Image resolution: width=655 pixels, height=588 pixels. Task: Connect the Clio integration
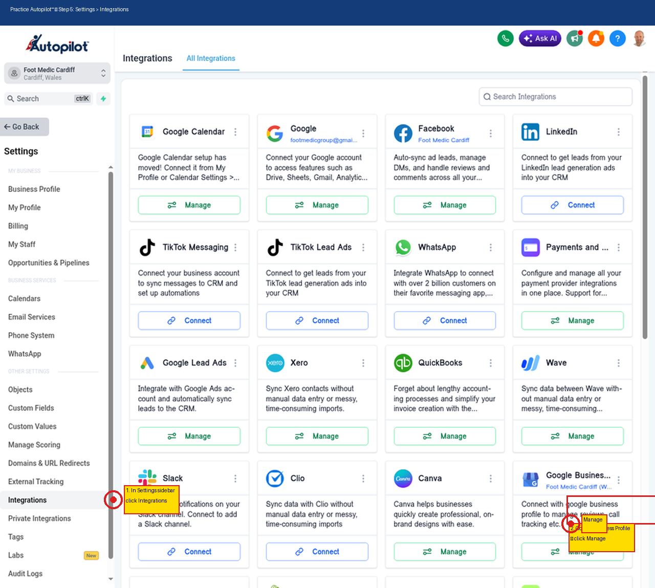317,552
